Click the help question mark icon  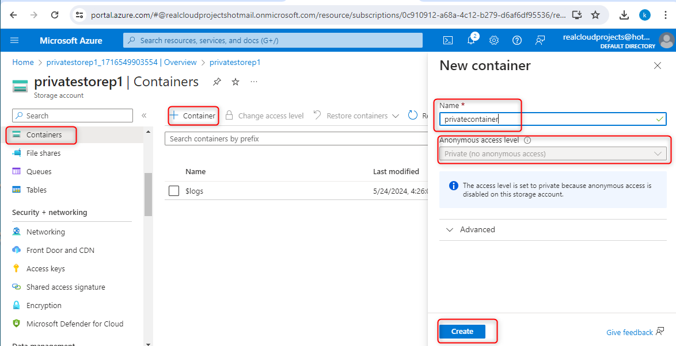point(517,40)
